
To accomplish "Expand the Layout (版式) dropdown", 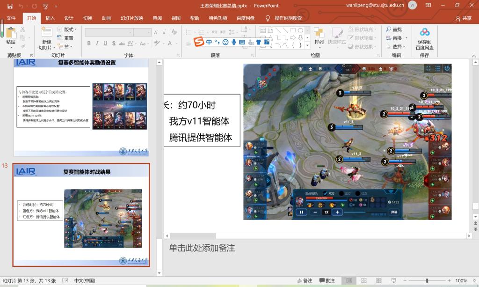I will pos(70,29).
